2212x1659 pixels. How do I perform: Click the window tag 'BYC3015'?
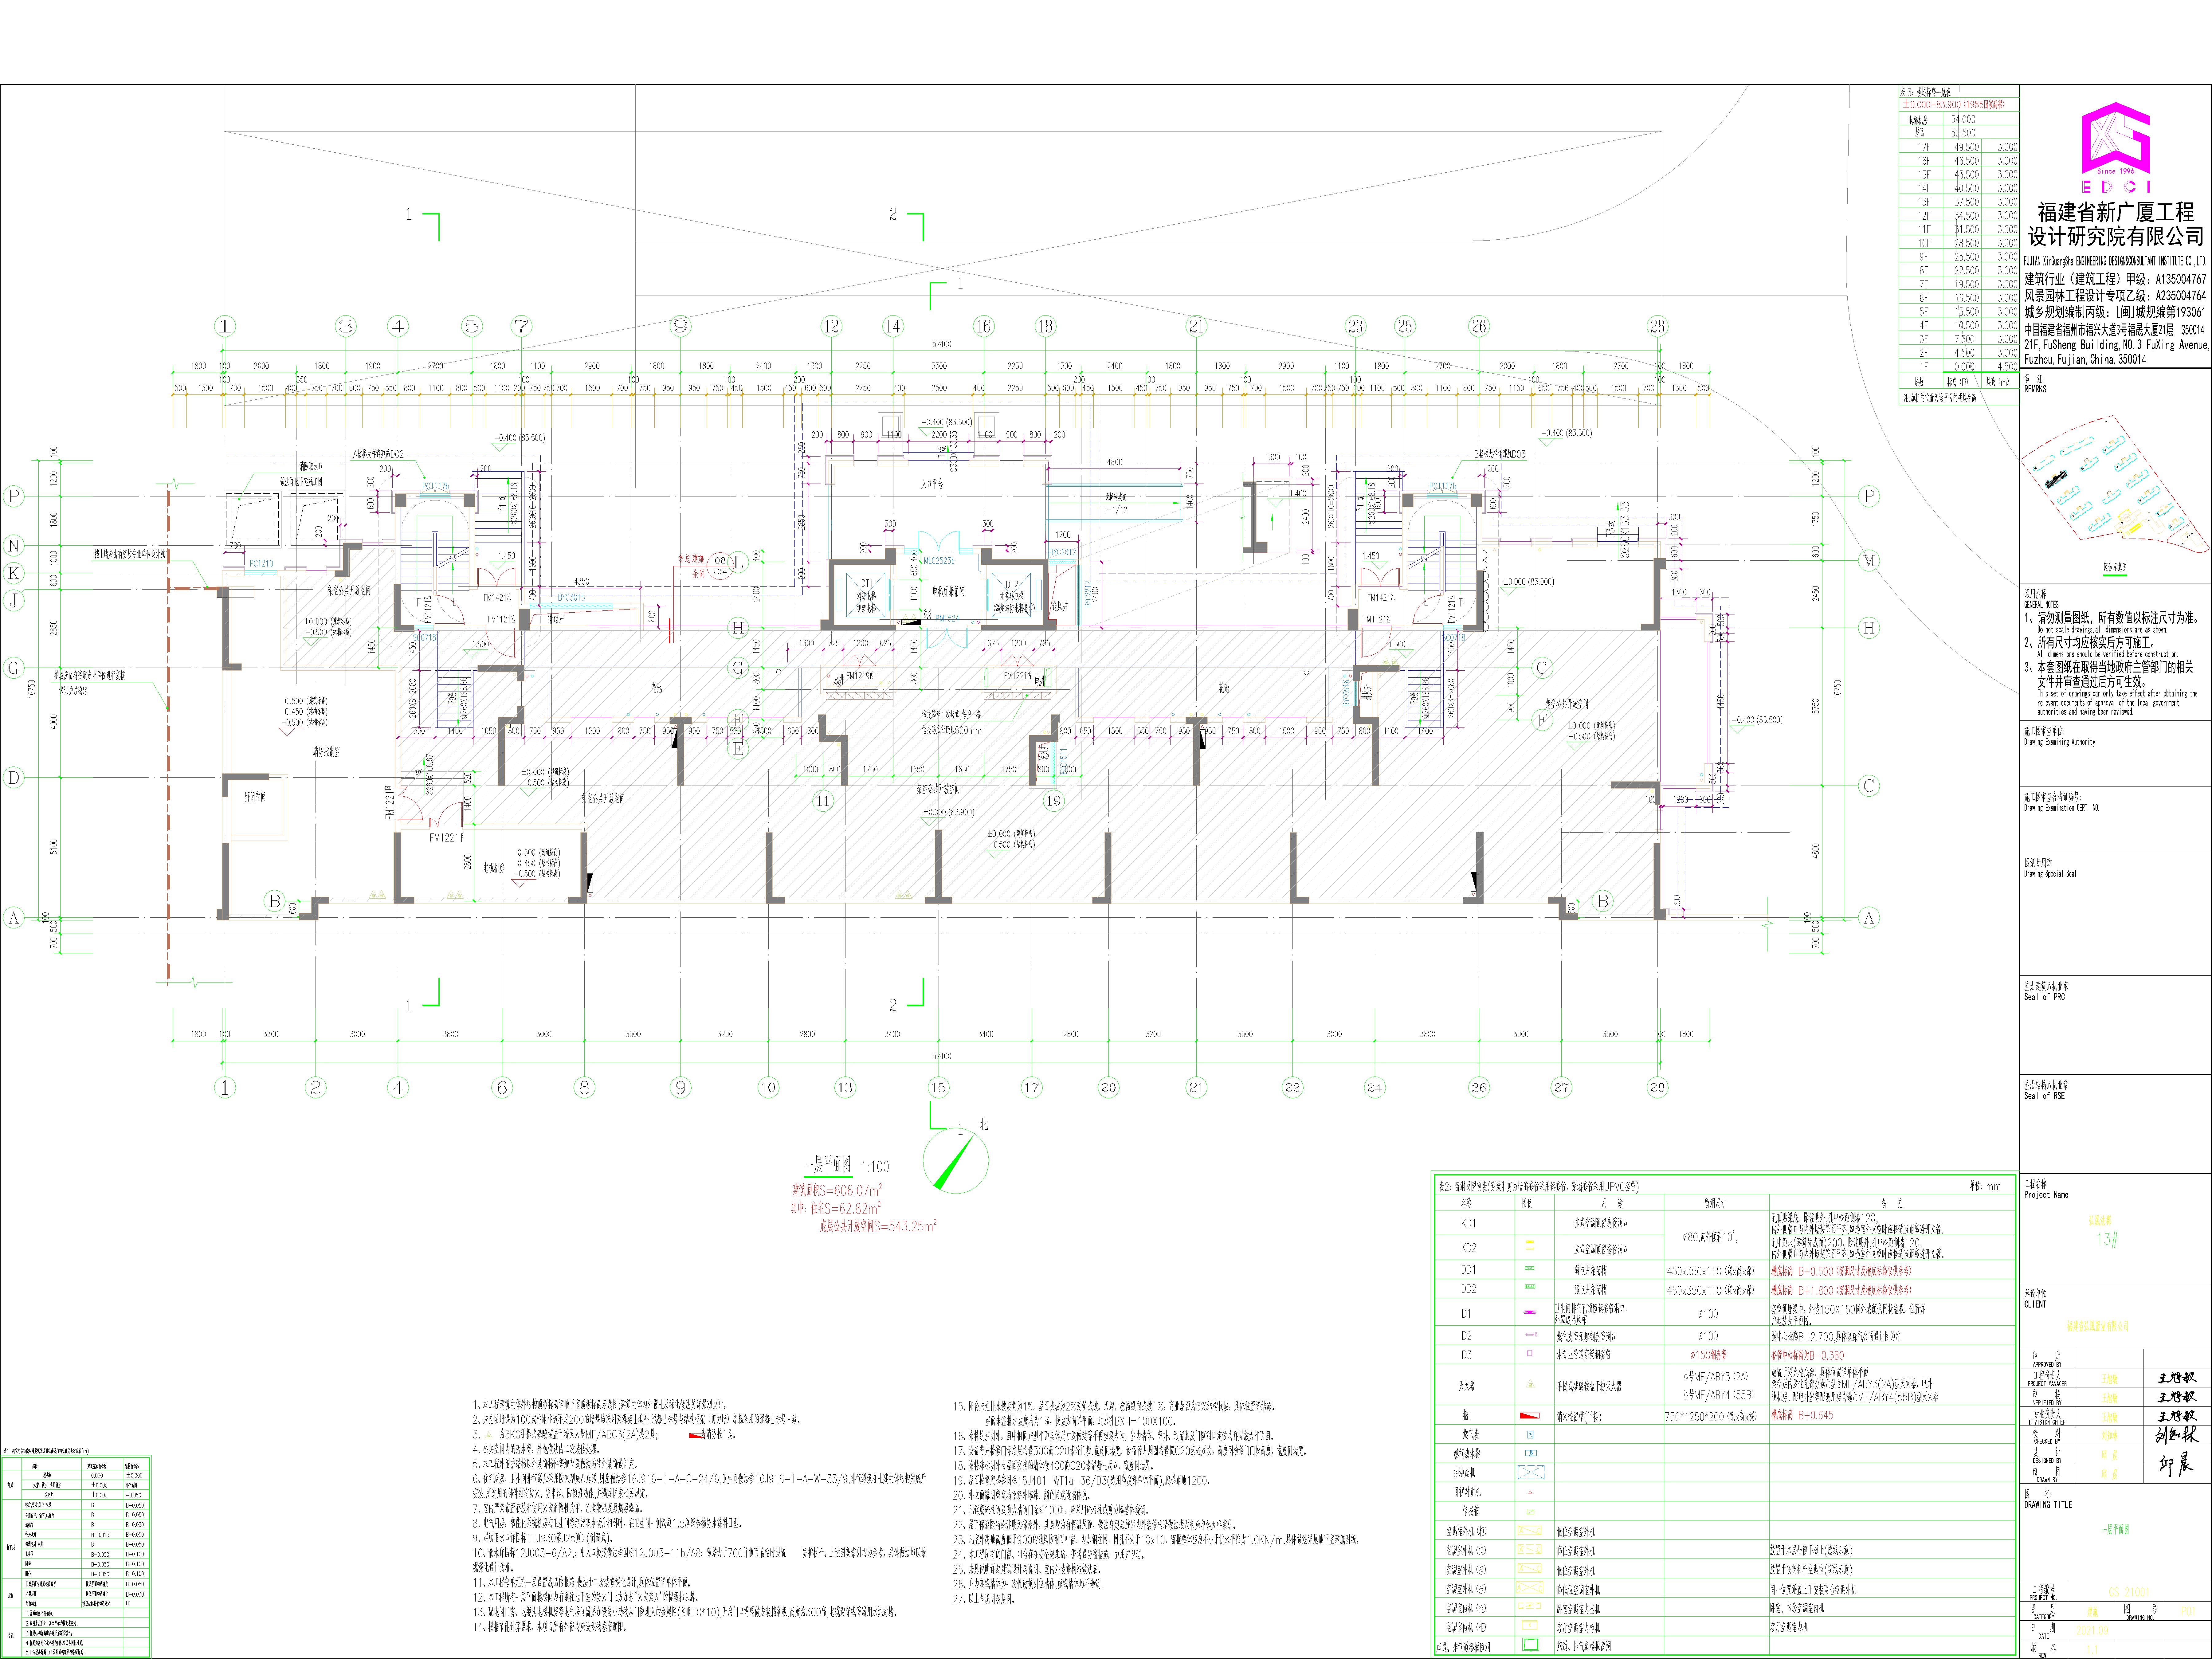[x=571, y=597]
